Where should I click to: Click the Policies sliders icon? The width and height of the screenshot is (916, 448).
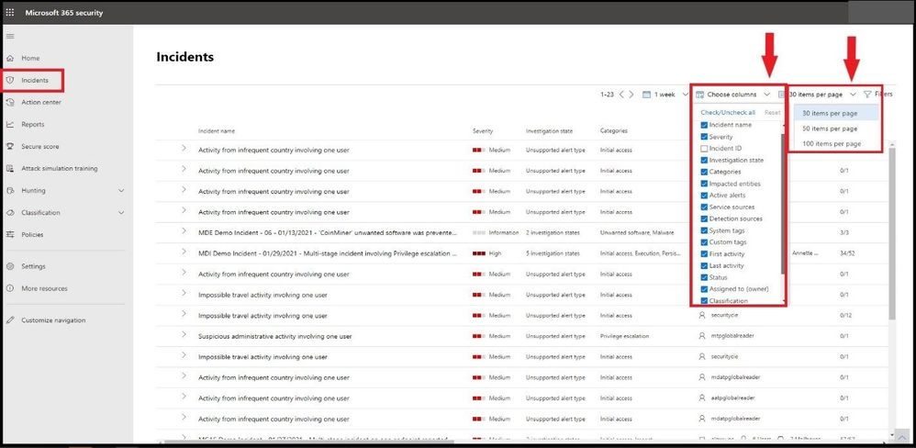click(10, 235)
